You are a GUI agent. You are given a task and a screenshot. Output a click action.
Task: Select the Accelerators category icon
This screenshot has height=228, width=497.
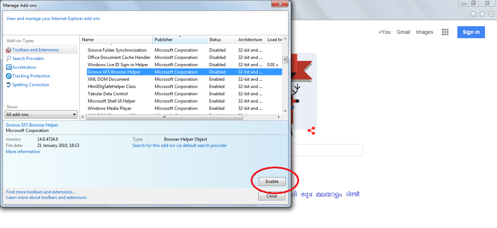pyautogui.click(x=8, y=67)
